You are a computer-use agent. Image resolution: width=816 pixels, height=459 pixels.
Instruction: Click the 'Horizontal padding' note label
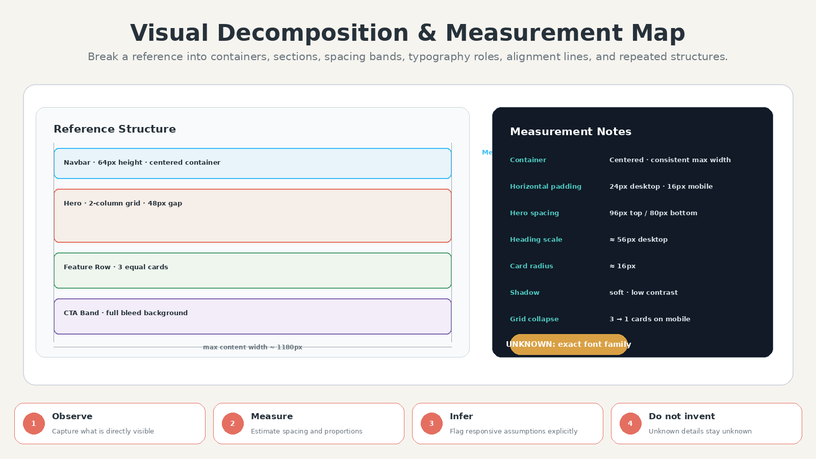click(546, 187)
